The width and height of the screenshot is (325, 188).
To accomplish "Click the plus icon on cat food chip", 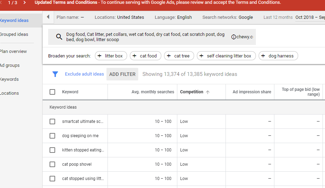I will point(134,56).
